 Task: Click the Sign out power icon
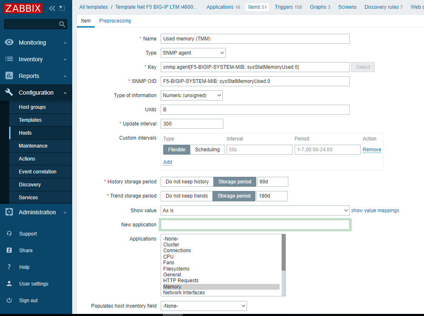click(9, 300)
